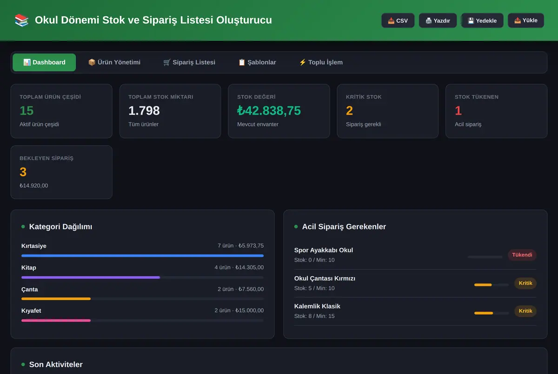Switch to the Dashboard tab
Image resolution: width=558 pixels, height=374 pixels.
click(44, 62)
